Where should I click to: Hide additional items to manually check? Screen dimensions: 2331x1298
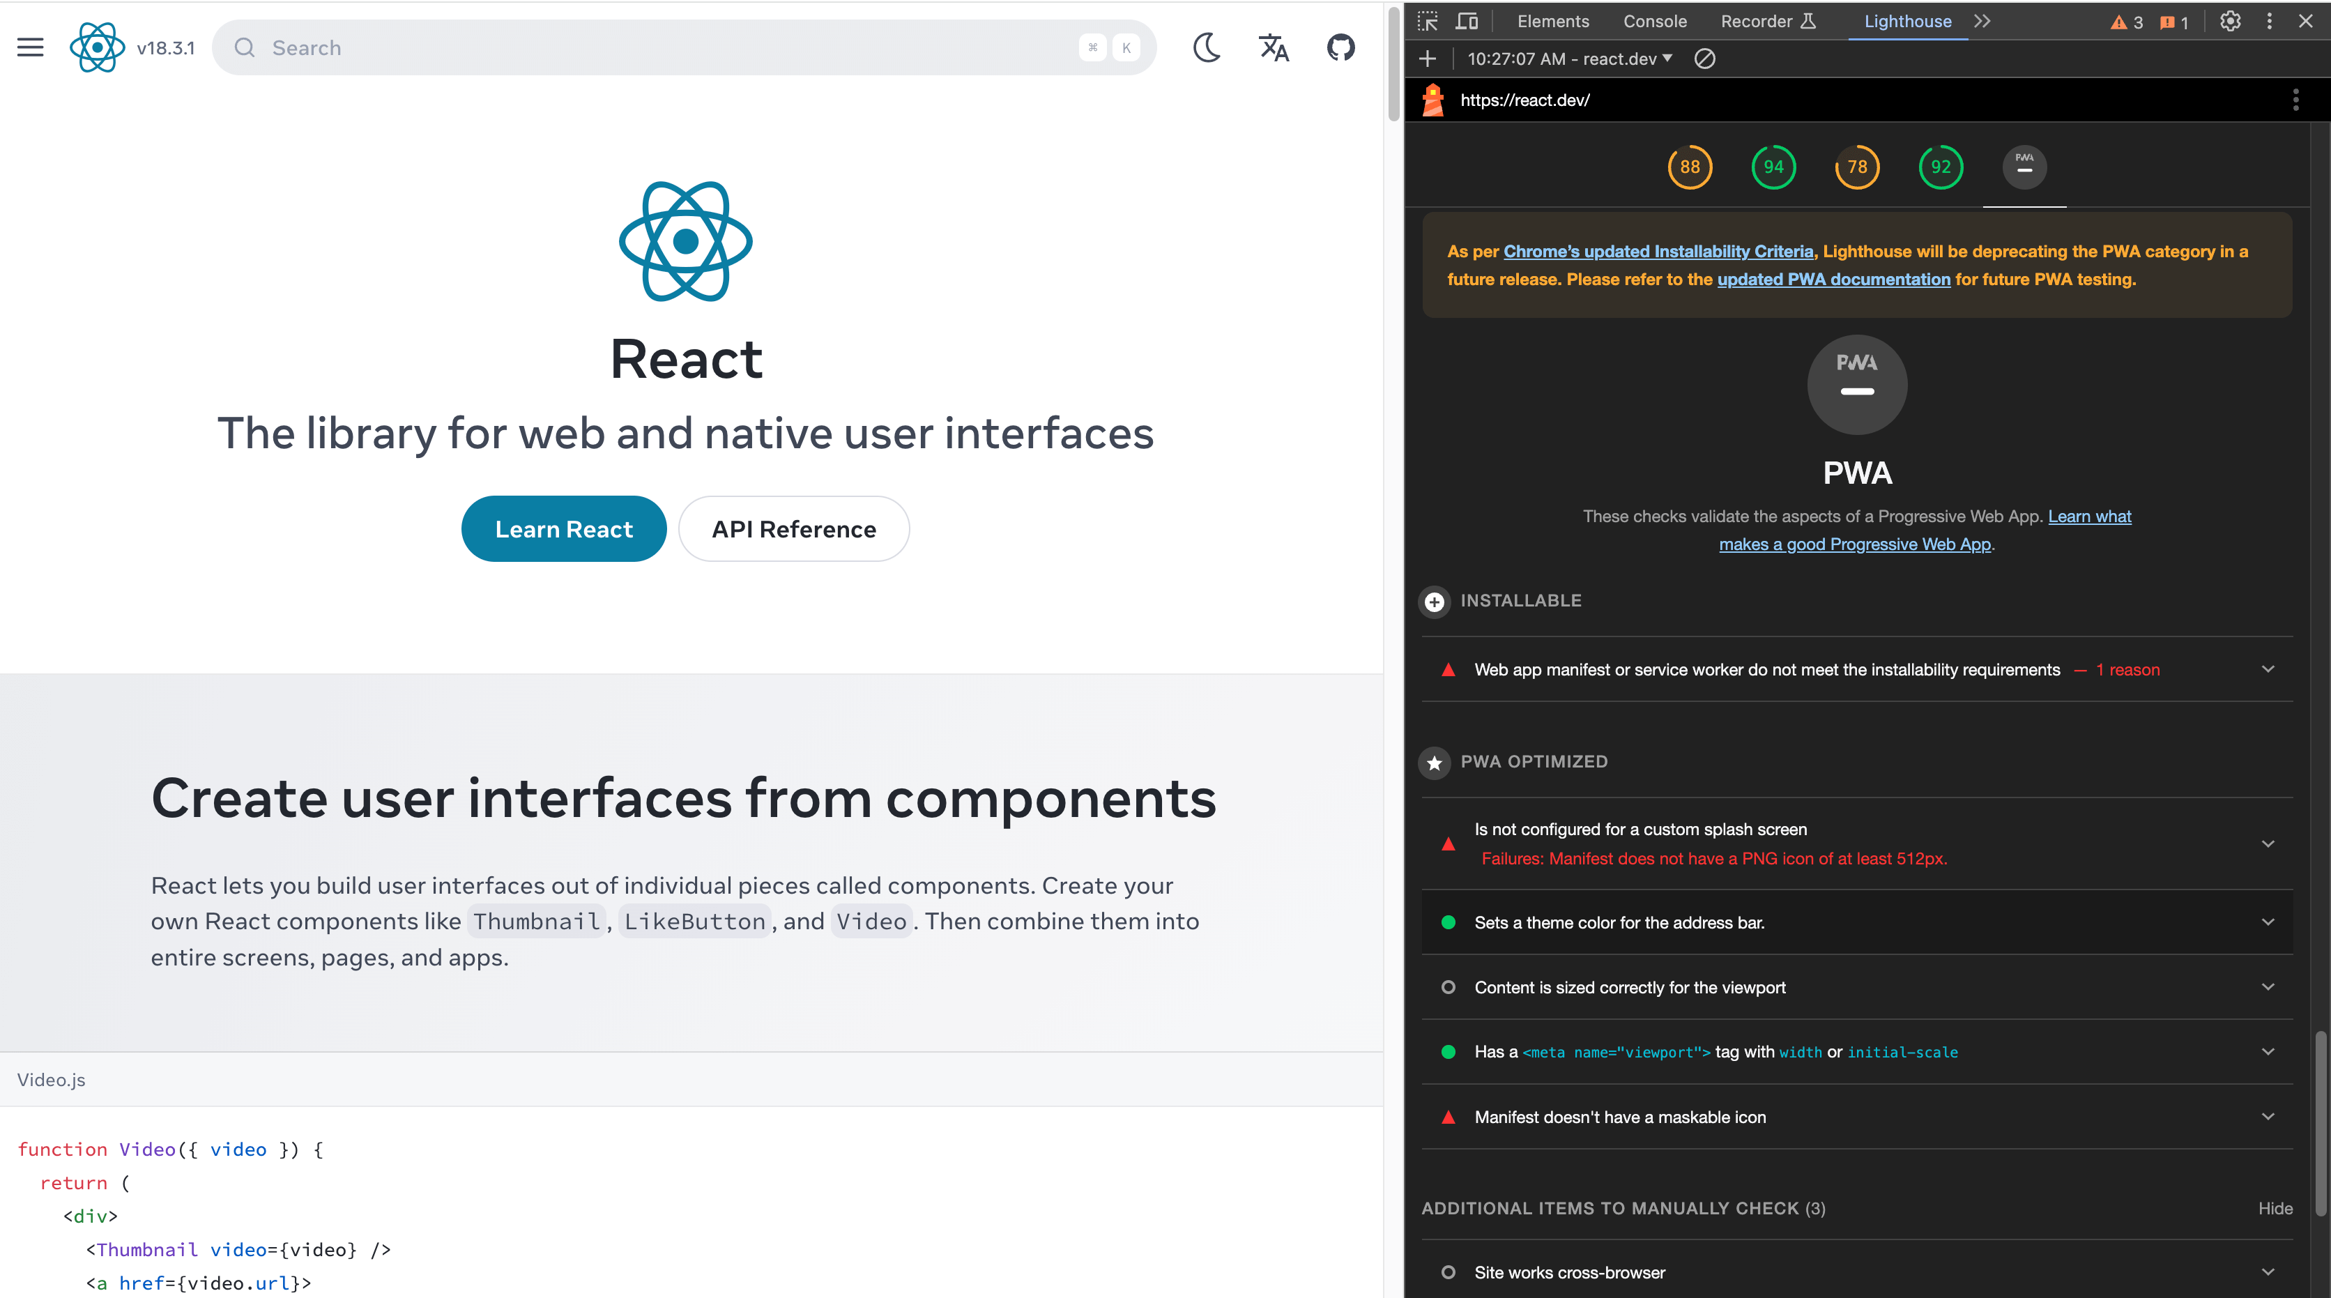click(2275, 1208)
